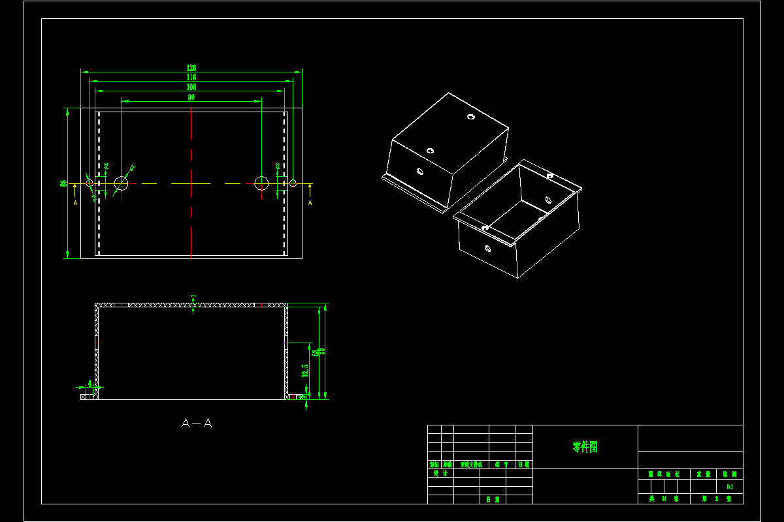The image size is (784, 522).
Task: Click the 108 dimension text
Action: pos(191,87)
